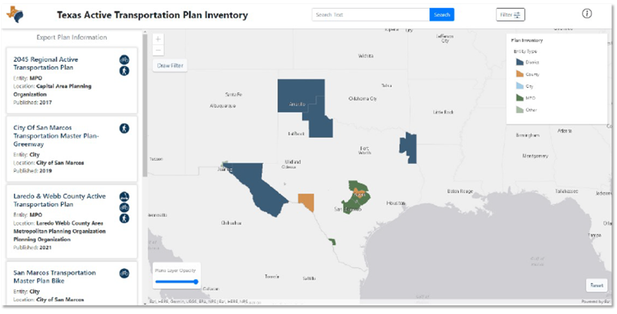Click Export Plan Information link
Screen dimensions: 617x314
coord(72,37)
